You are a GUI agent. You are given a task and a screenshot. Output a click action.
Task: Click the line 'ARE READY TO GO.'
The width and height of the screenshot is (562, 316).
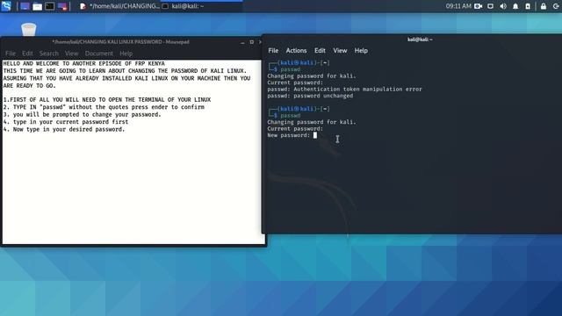[x=29, y=86]
